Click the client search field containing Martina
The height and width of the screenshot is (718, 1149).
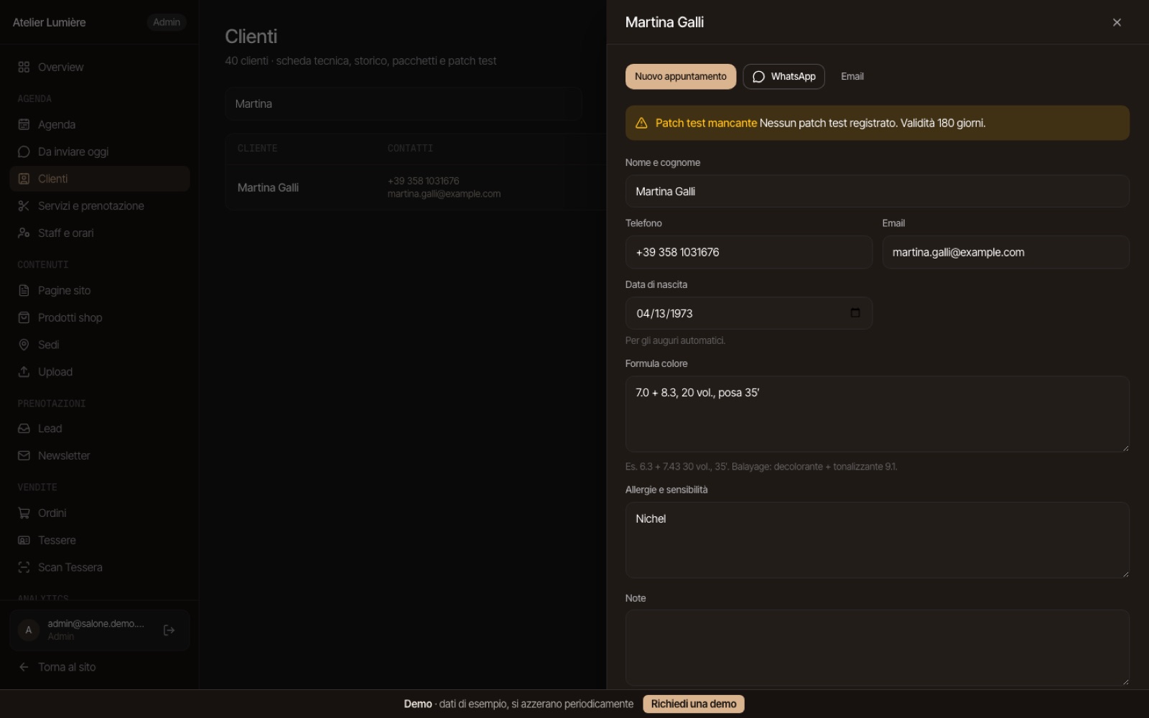click(403, 103)
